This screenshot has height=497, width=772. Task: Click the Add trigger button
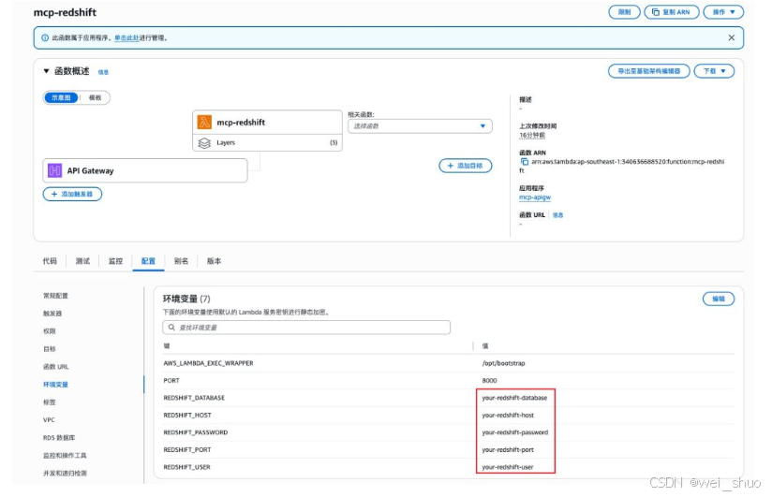pyautogui.click(x=72, y=194)
